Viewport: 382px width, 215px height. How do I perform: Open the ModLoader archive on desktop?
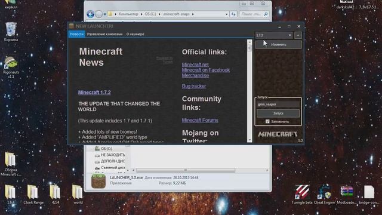click(347, 194)
